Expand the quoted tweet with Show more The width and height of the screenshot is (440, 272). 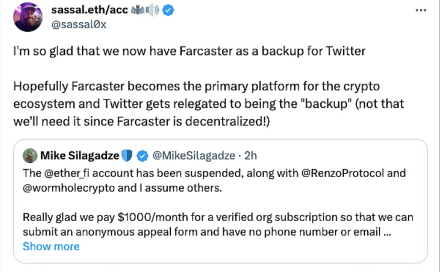(x=51, y=246)
